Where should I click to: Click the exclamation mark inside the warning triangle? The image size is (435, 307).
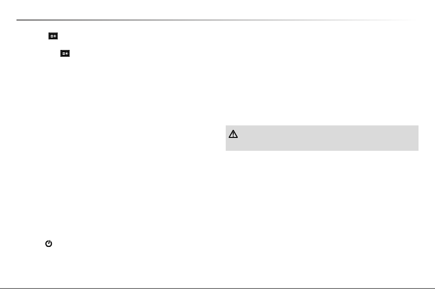click(x=234, y=135)
